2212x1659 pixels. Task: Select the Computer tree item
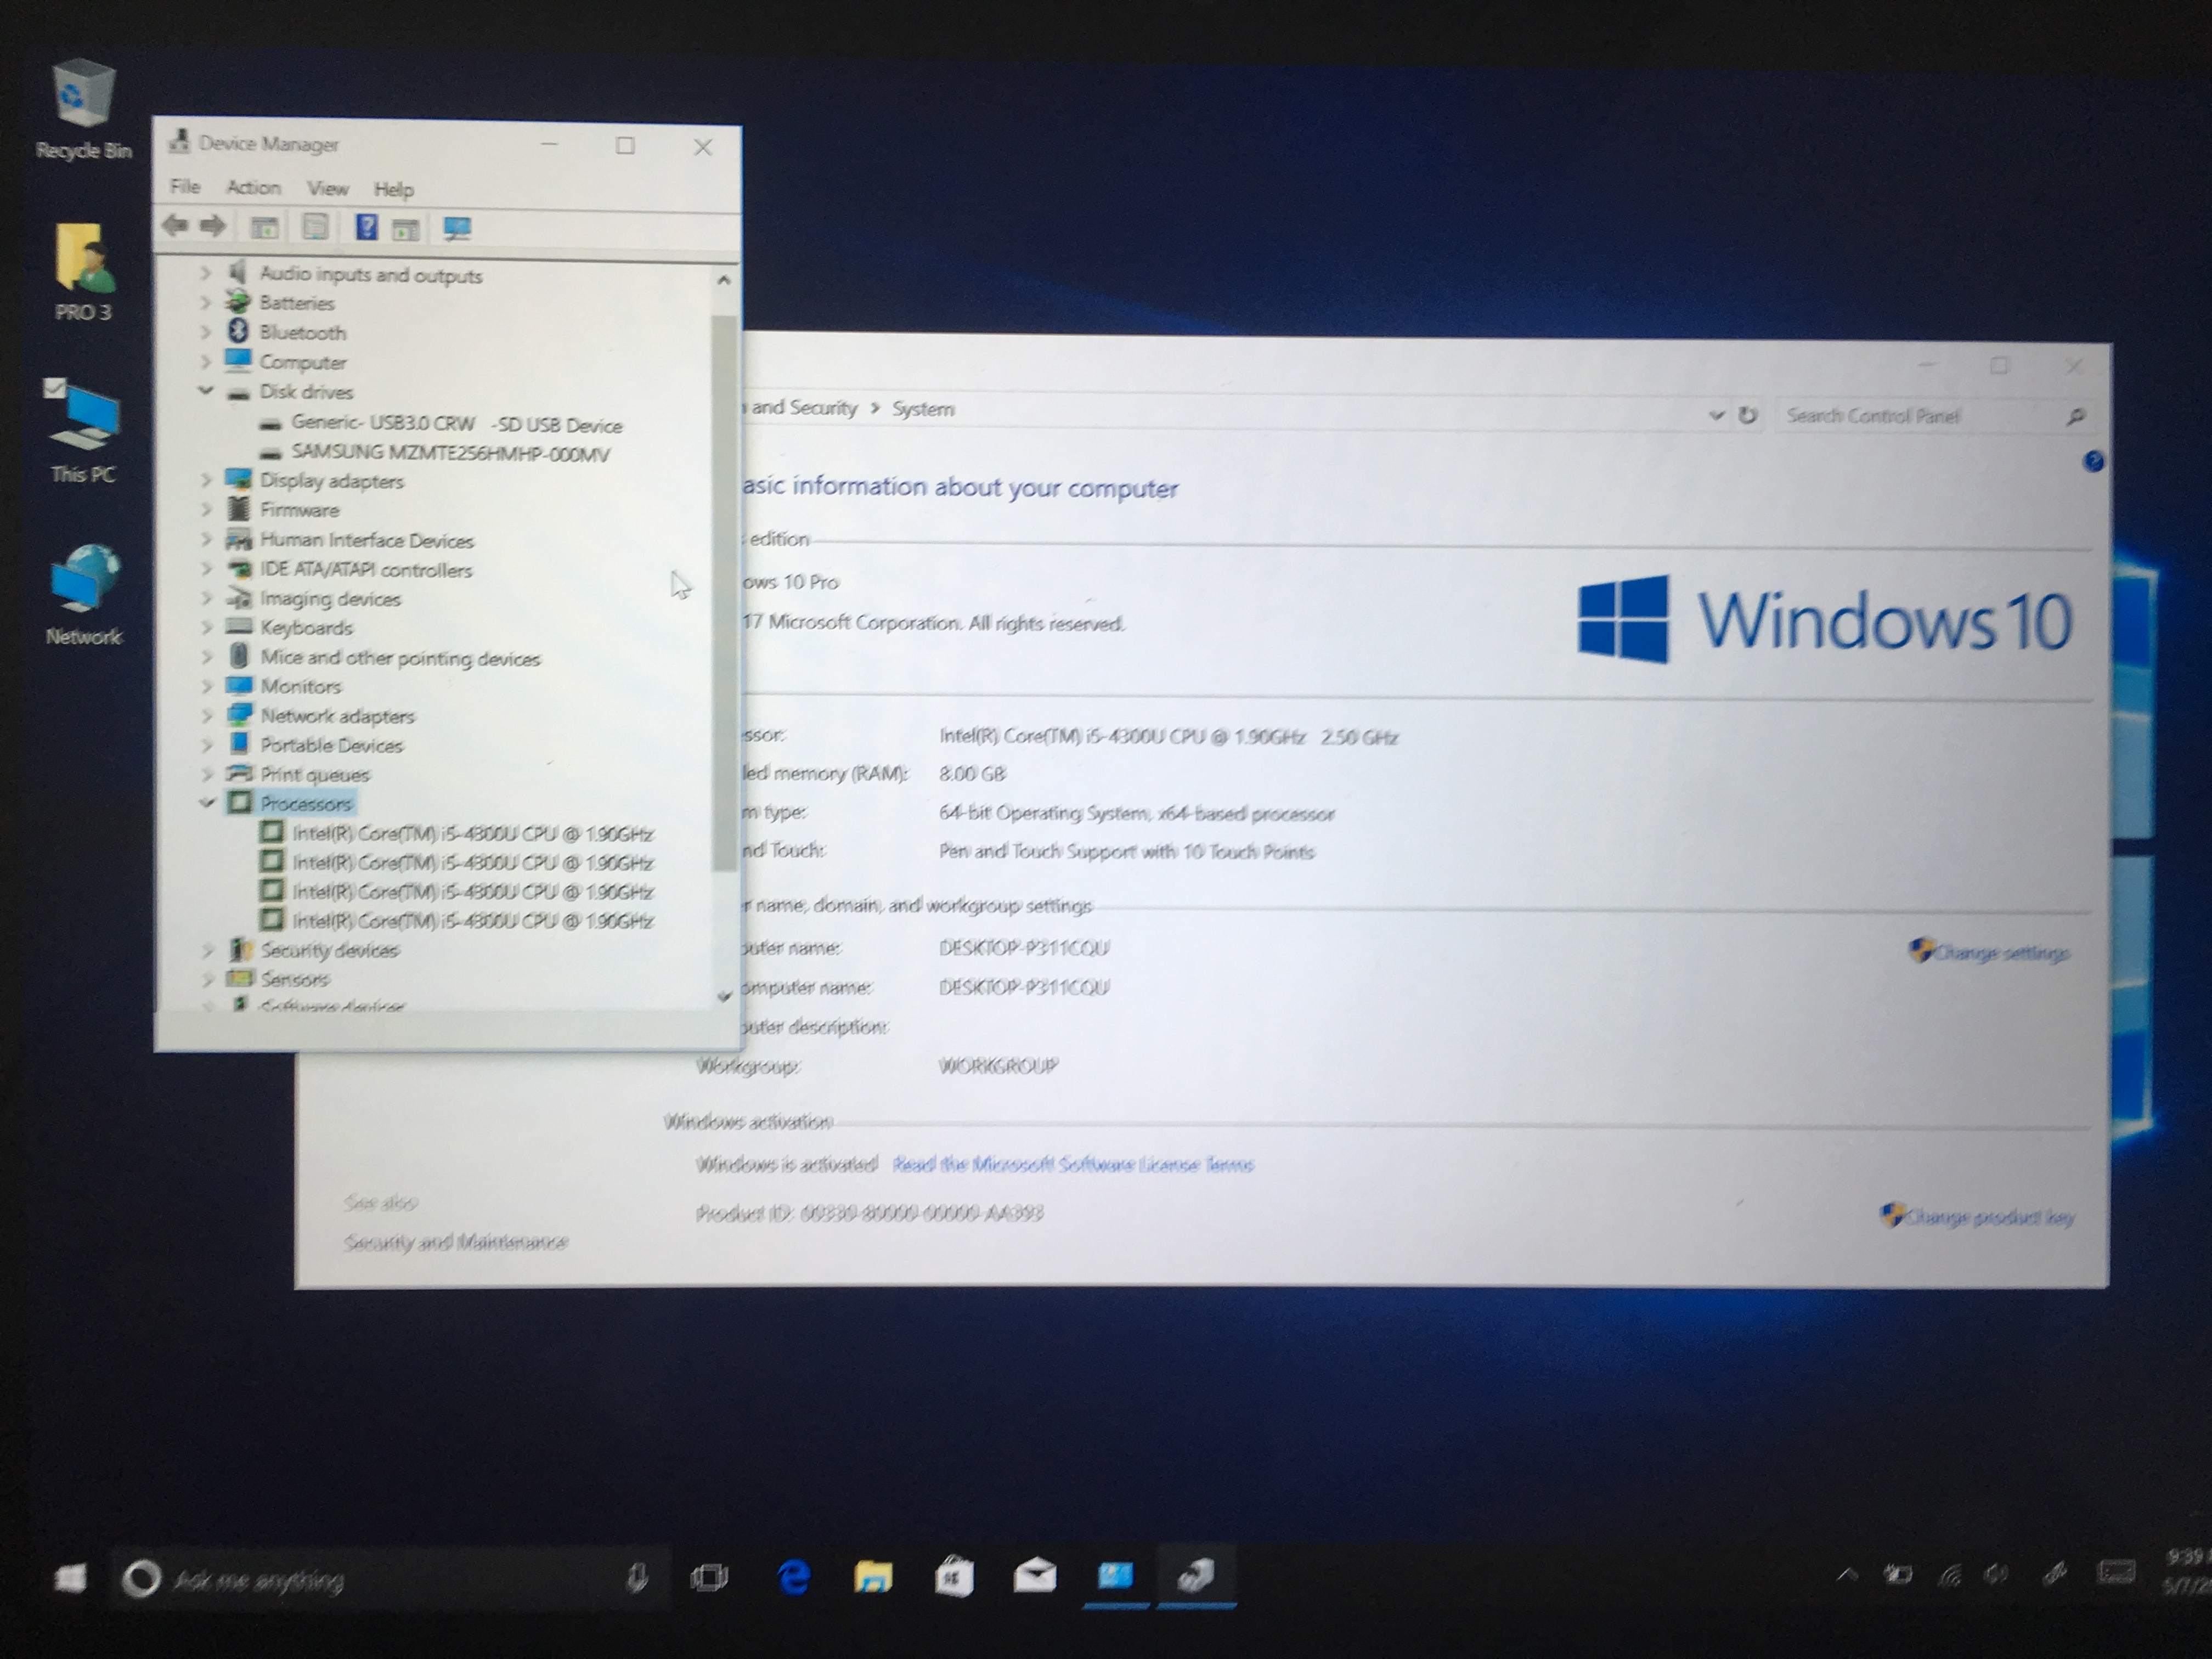click(303, 362)
